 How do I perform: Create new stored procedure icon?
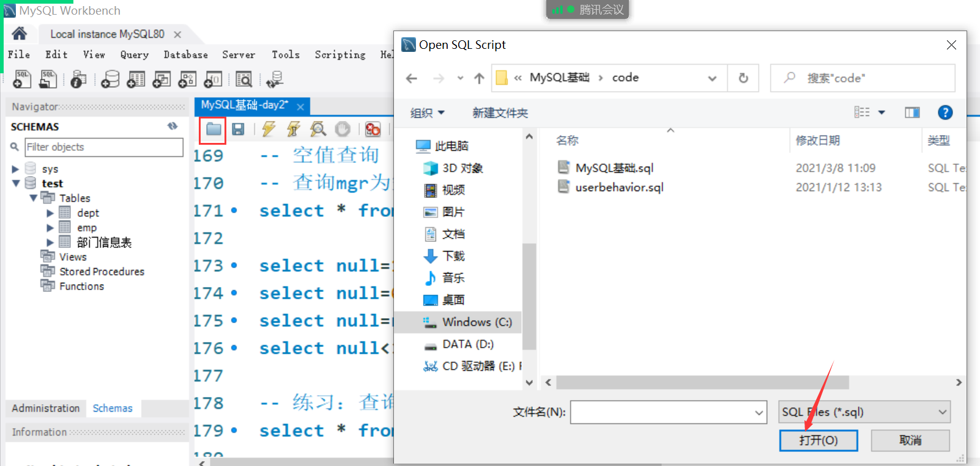point(187,79)
